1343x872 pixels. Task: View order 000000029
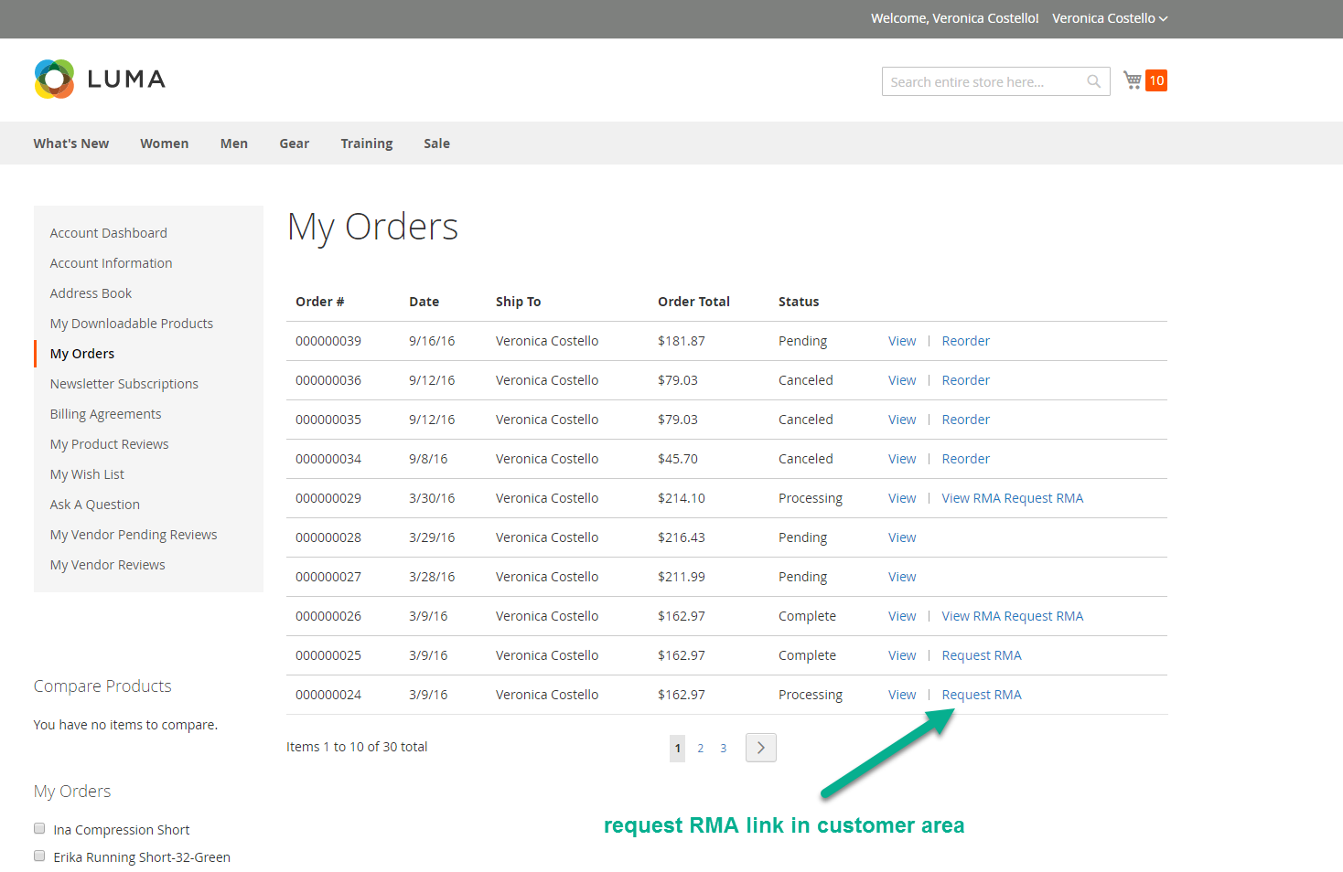[x=902, y=498]
